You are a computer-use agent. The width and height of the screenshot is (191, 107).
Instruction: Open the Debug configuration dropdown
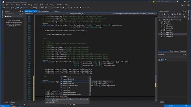coord(36,8)
